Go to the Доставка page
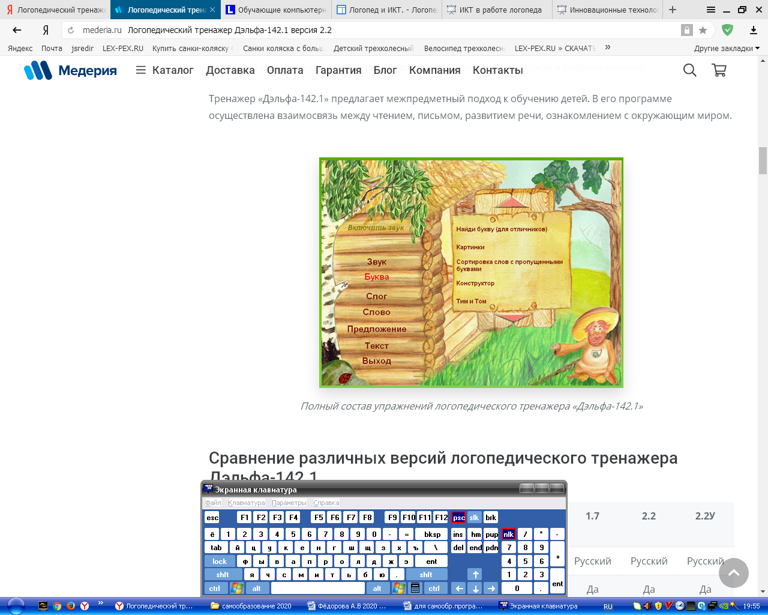768x615 pixels. click(230, 70)
